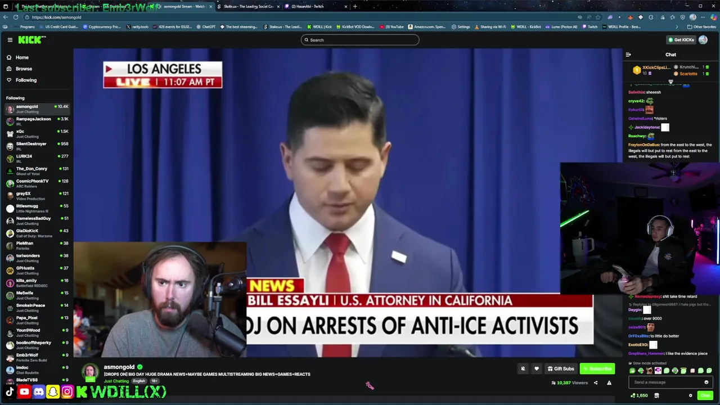Click the magnifier icon in the search box

307,40
